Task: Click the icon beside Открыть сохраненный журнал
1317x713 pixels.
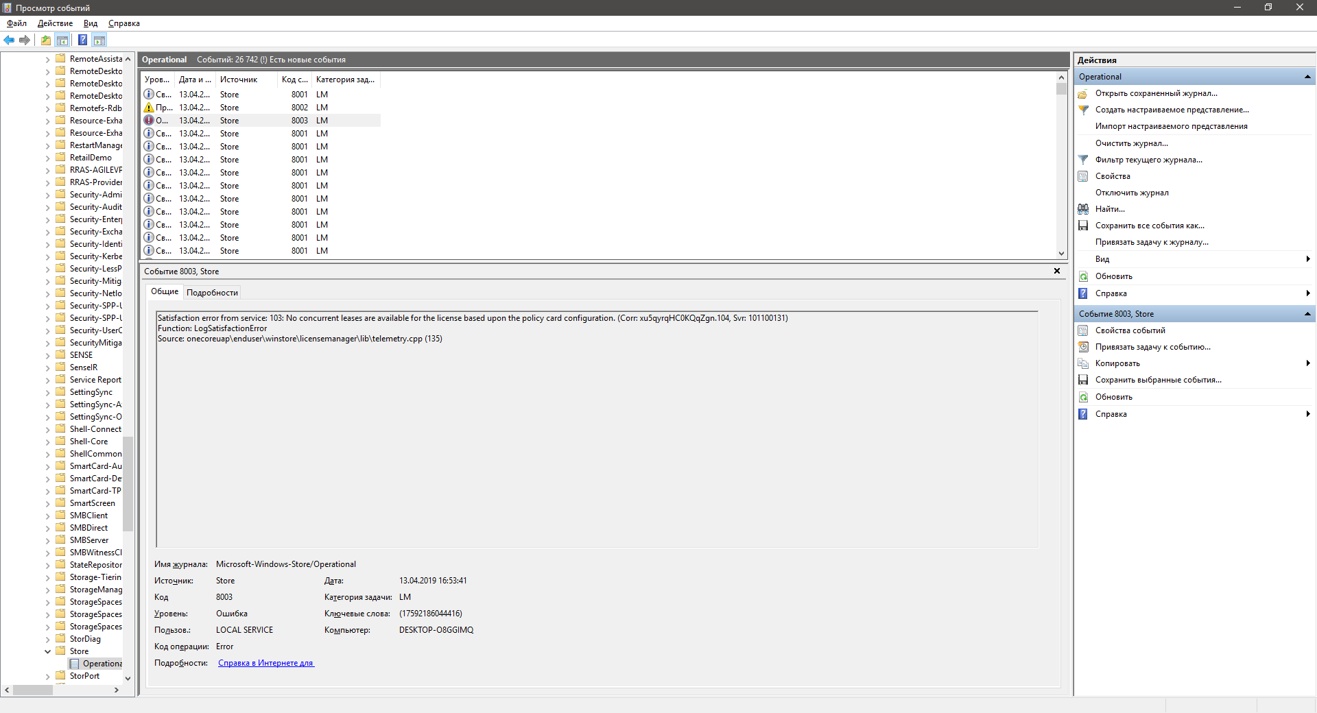Action: (1083, 93)
